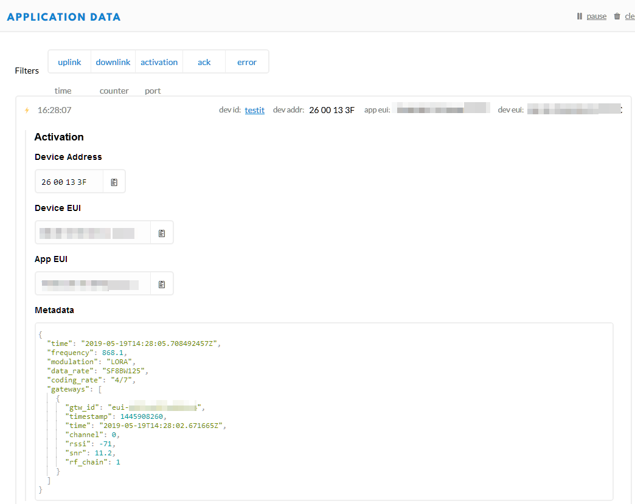Toggle the uplink filter
This screenshot has width=635, height=504.
69,62
